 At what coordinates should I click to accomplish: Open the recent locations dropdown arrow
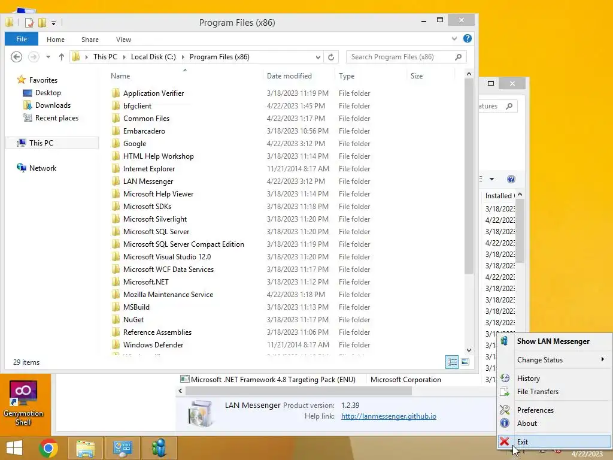coord(48,57)
